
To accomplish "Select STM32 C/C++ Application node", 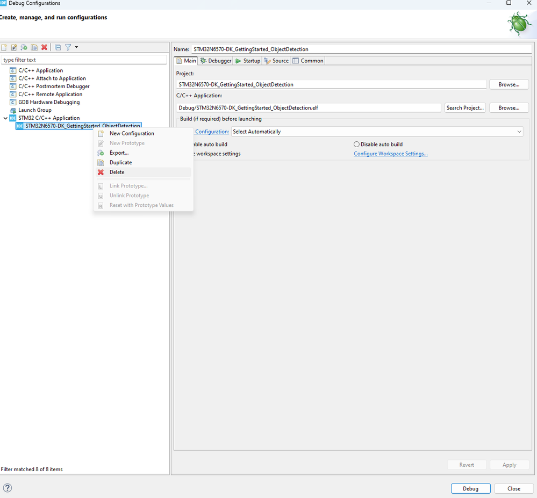I will (49, 118).
